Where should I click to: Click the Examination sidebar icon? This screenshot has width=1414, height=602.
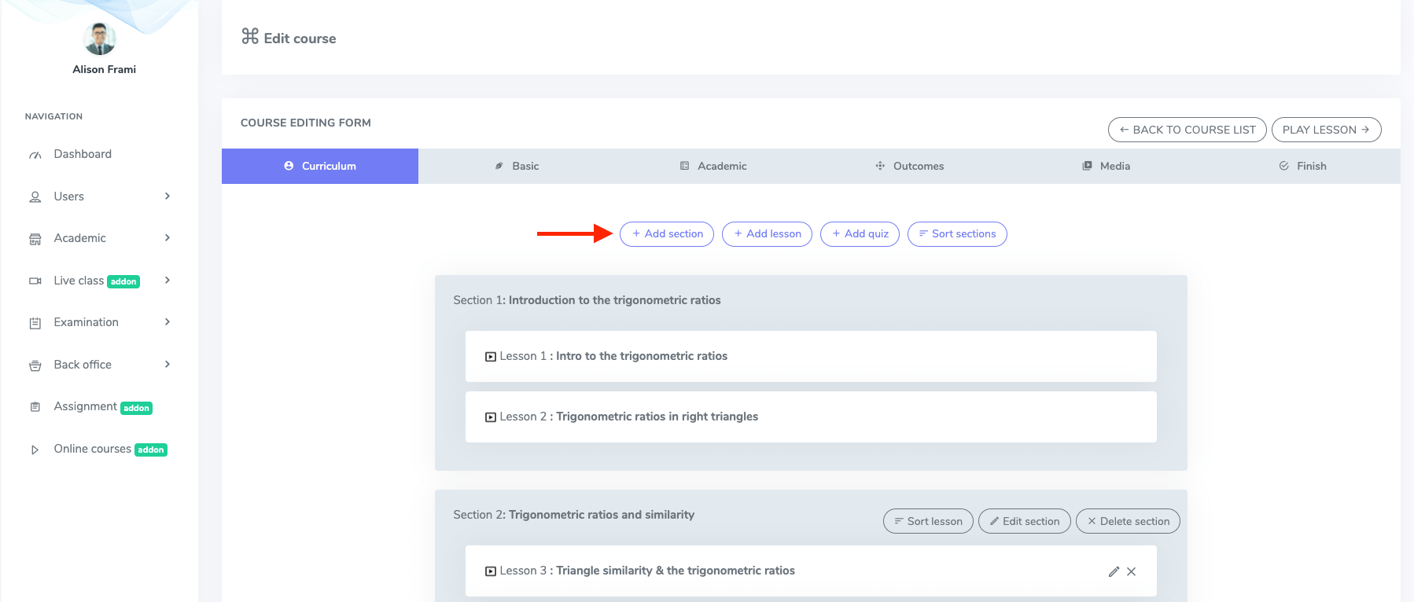[x=35, y=323]
